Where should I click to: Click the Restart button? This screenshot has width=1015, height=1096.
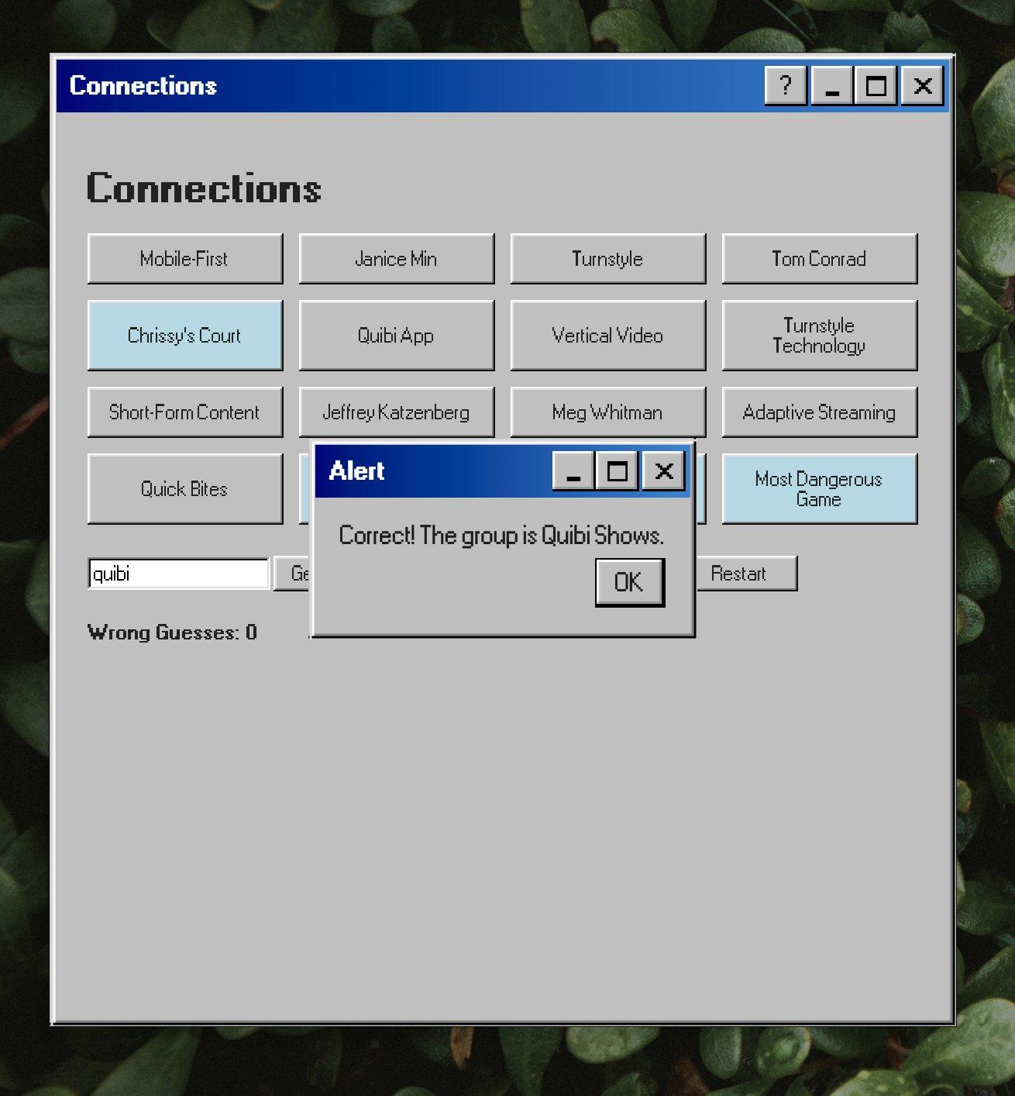coord(746,574)
